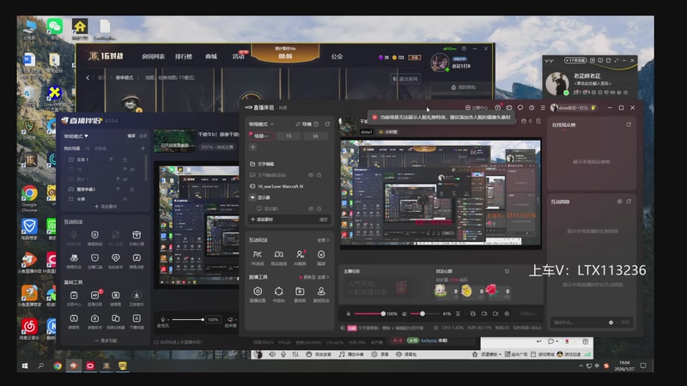
Task: Switch to scene tab 16
Action: (289, 136)
